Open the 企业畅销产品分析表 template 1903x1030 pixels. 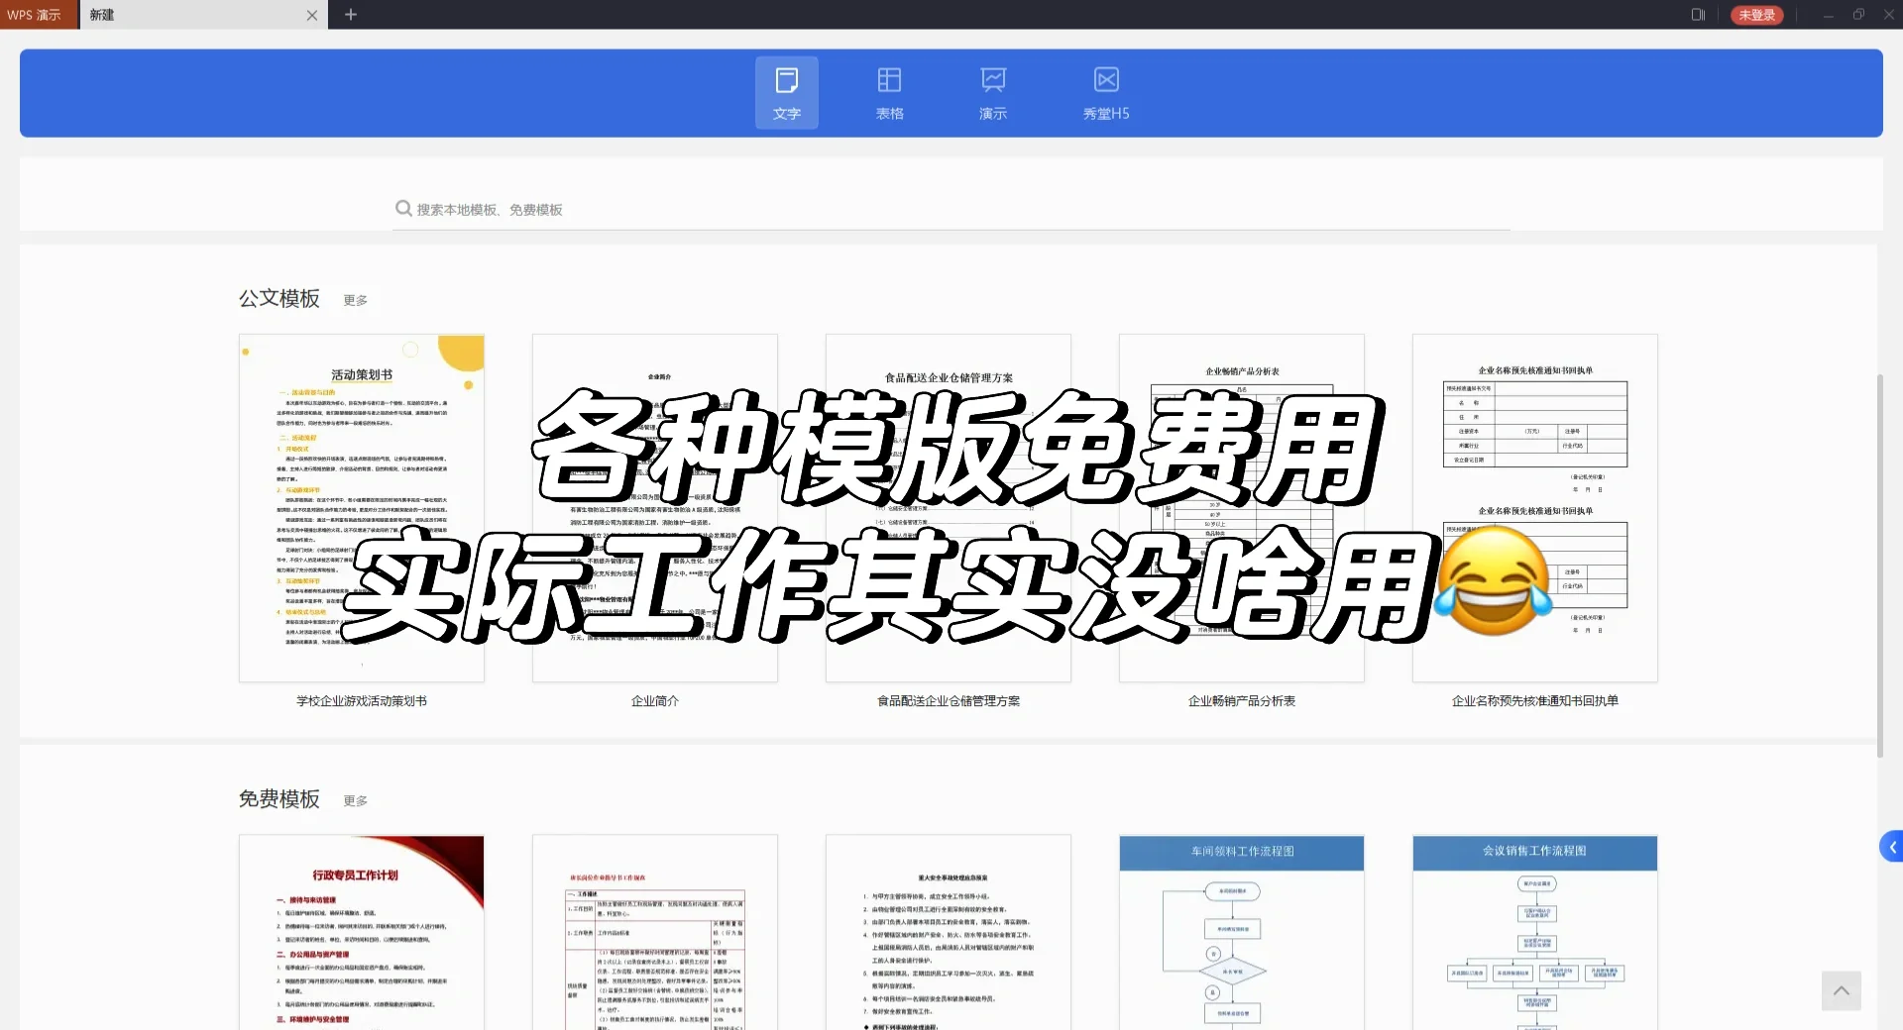pos(1240,506)
